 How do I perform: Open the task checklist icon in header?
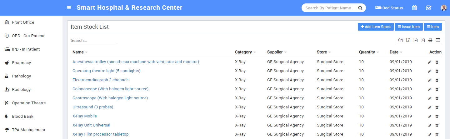(x=428, y=8)
